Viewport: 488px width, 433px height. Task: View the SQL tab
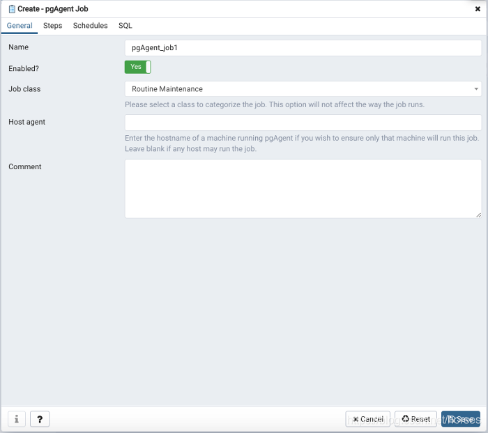[x=125, y=26]
